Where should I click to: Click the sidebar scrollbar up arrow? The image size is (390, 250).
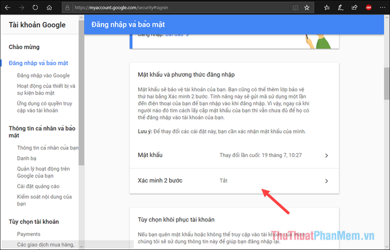(x=81, y=18)
